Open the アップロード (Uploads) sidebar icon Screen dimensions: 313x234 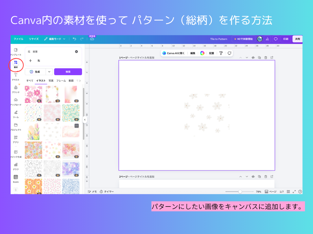click(x=16, y=102)
